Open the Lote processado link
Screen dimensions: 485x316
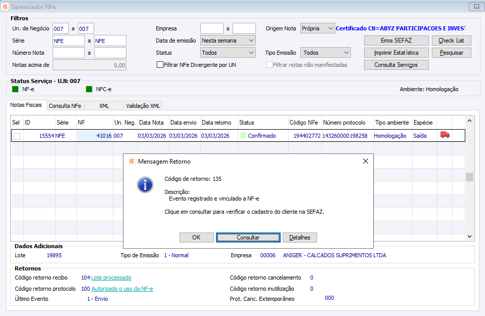(x=111, y=278)
